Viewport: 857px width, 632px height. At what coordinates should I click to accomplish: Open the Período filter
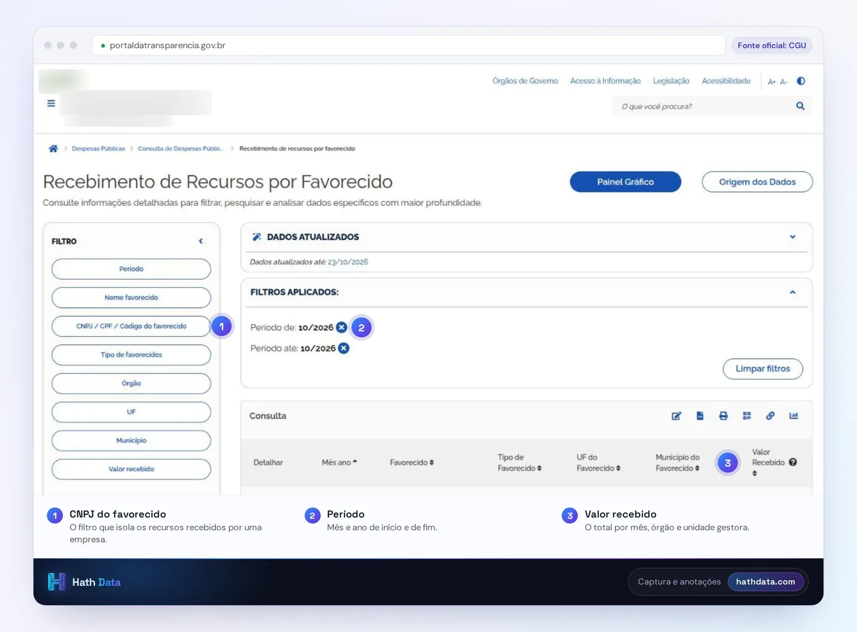(131, 269)
